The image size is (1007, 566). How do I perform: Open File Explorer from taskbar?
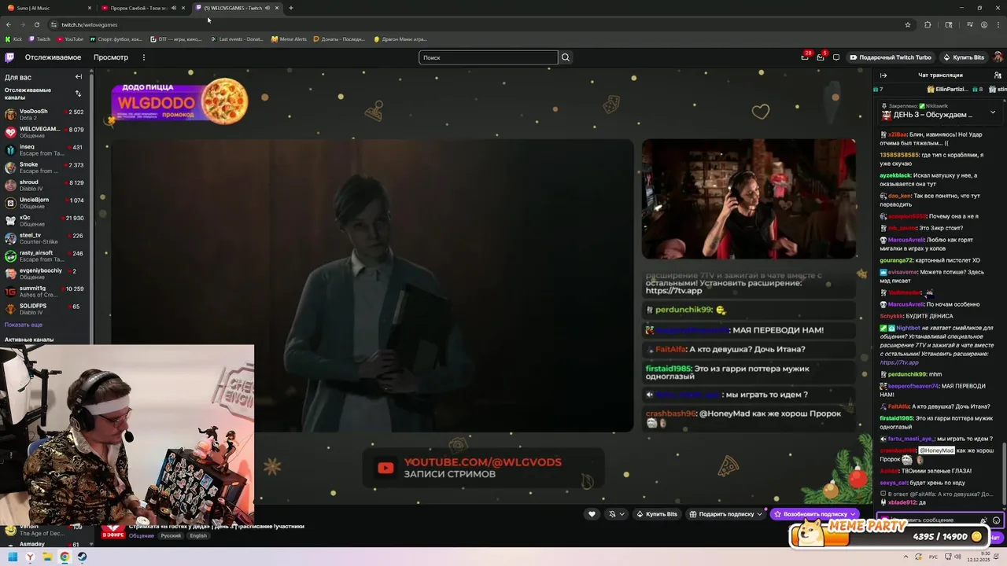coord(47,557)
